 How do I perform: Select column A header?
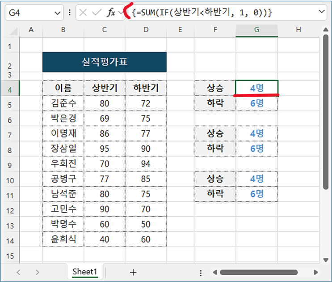click(31, 30)
